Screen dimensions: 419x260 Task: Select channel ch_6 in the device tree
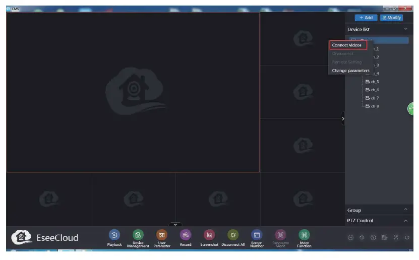pos(372,90)
